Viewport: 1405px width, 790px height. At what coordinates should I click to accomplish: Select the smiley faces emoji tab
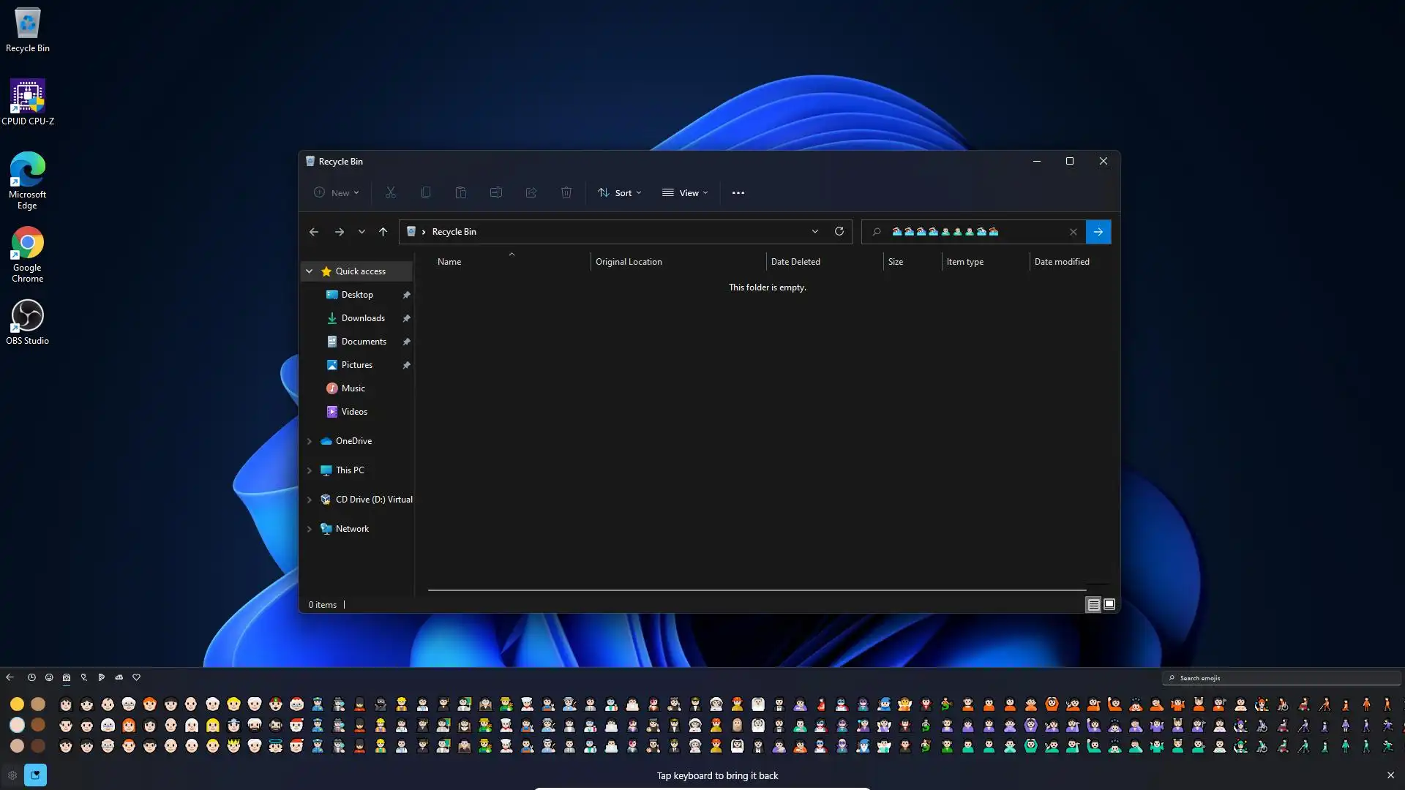(49, 677)
